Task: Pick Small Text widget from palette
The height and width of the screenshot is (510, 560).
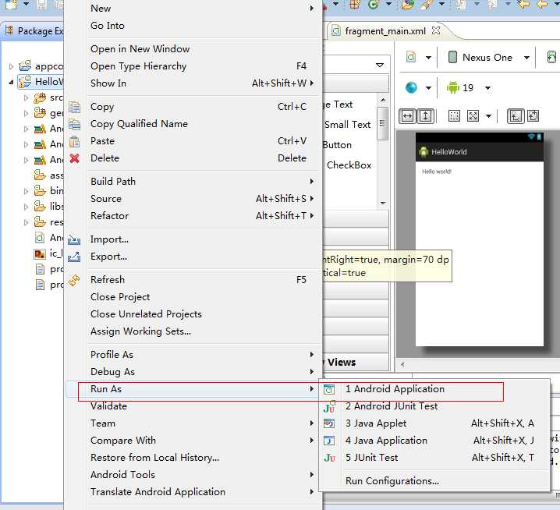Action: 348,125
